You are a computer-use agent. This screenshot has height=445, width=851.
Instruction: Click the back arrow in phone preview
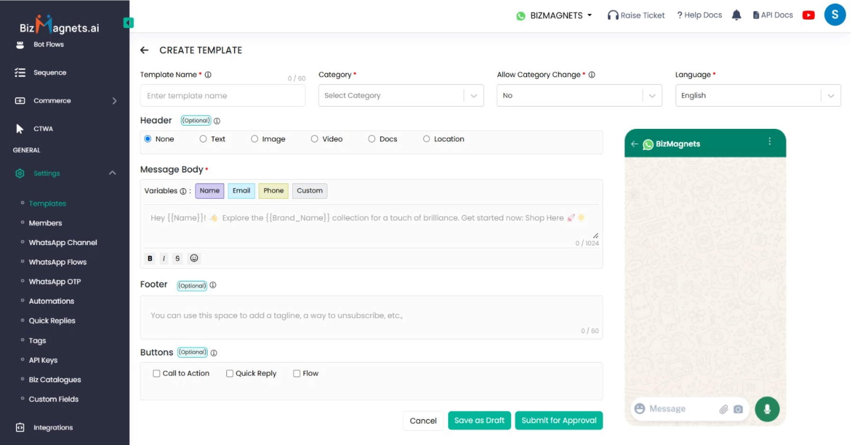pyautogui.click(x=634, y=144)
